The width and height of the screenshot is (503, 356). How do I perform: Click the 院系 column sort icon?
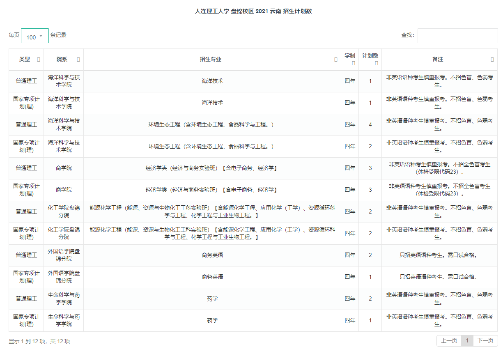coord(78,60)
